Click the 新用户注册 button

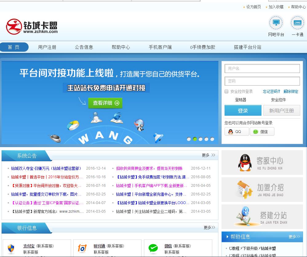point(281,110)
